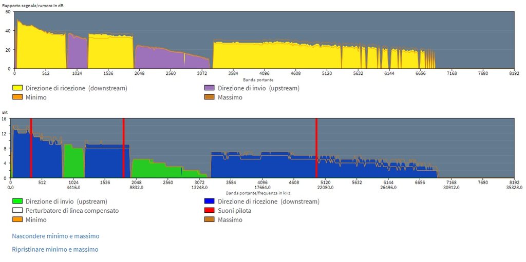Viewport: 526px width, 262px height.
Task: Click the 'Nascondere minimo e massimo' link
Action: coord(55,236)
